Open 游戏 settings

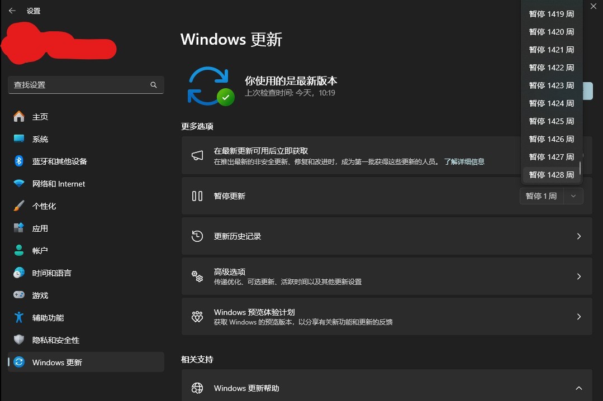pyautogui.click(x=40, y=295)
